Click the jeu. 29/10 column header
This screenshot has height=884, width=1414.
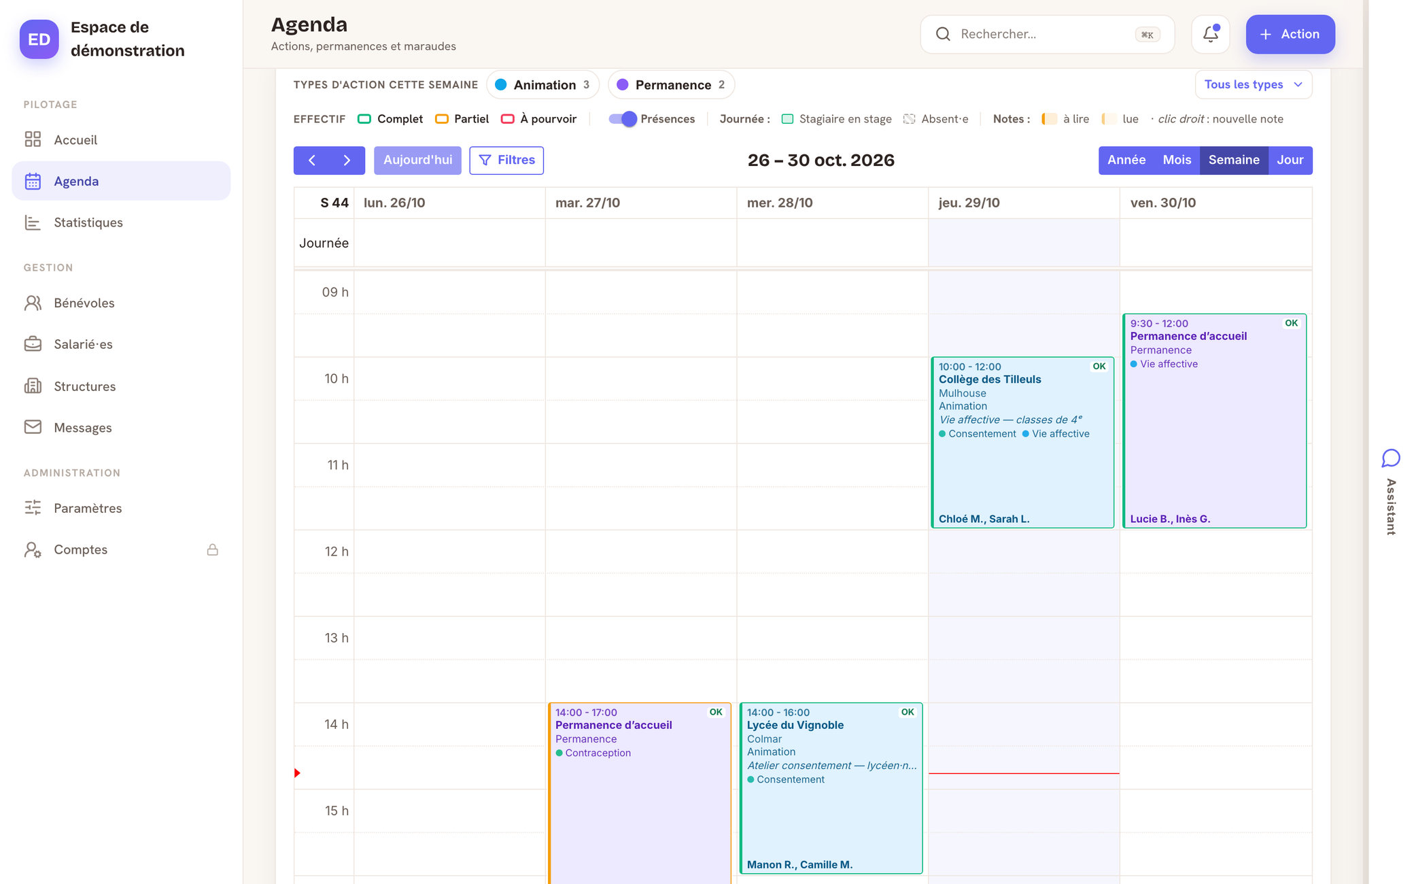click(1024, 203)
